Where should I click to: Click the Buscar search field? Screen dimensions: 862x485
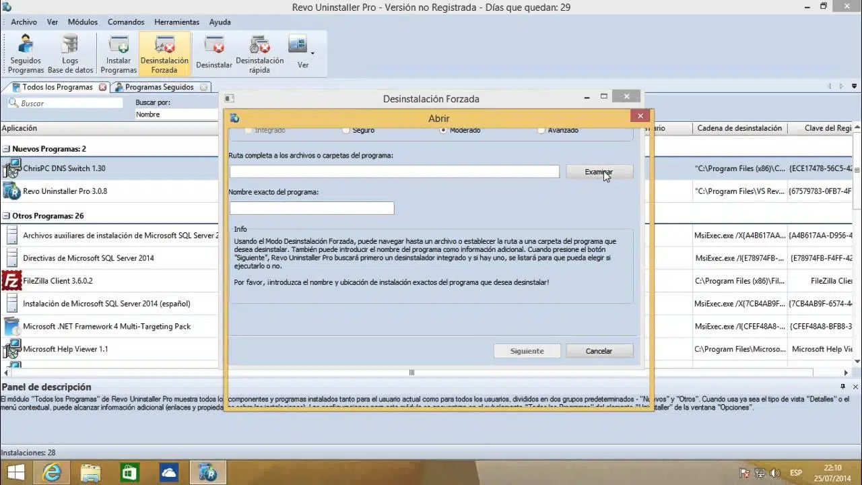click(x=65, y=103)
